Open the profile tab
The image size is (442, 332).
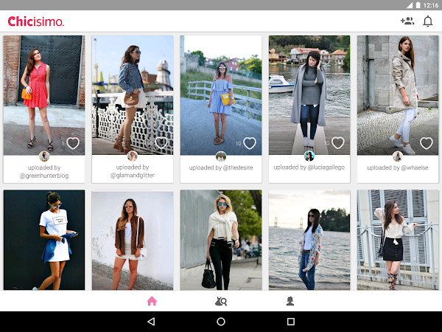point(290,301)
